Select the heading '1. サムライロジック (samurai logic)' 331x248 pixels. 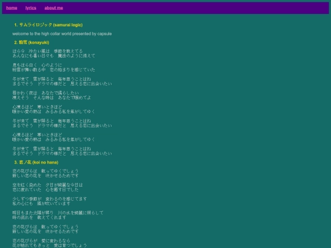pos(48,25)
